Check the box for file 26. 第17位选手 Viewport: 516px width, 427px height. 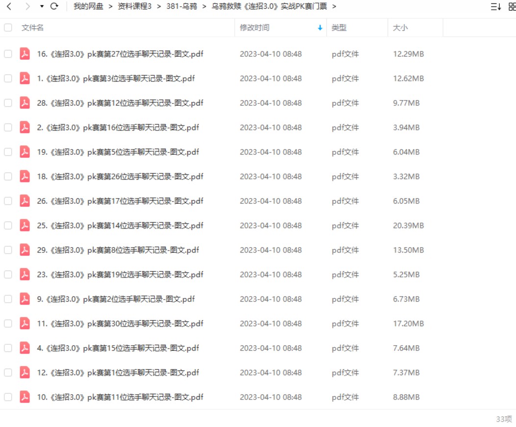click(8, 201)
